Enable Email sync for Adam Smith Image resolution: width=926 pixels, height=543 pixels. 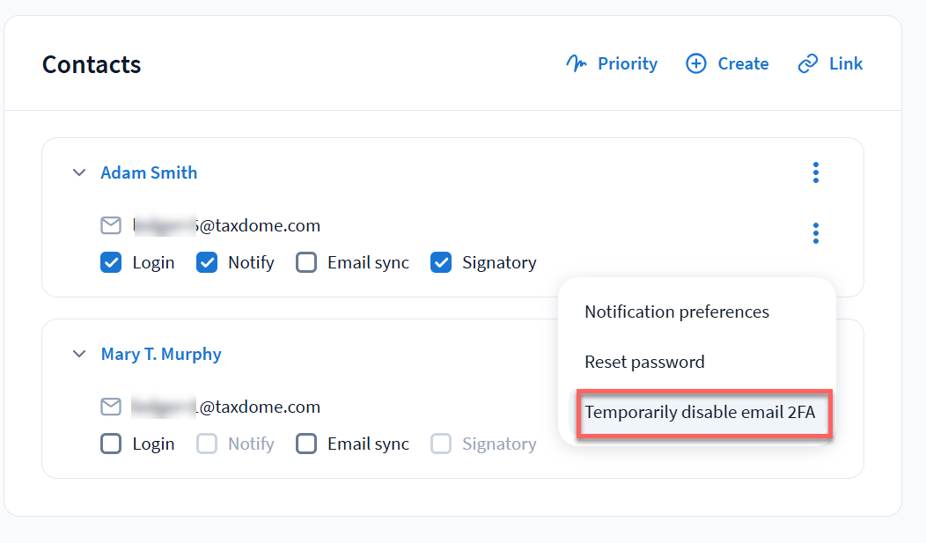(x=306, y=262)
